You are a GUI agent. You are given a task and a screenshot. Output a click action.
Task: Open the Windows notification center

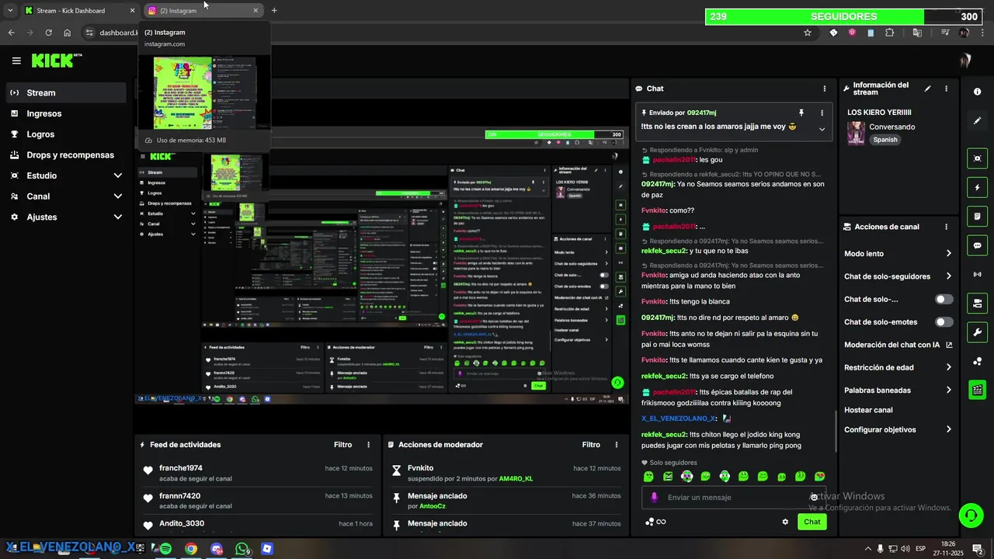[x=979, y=548]
